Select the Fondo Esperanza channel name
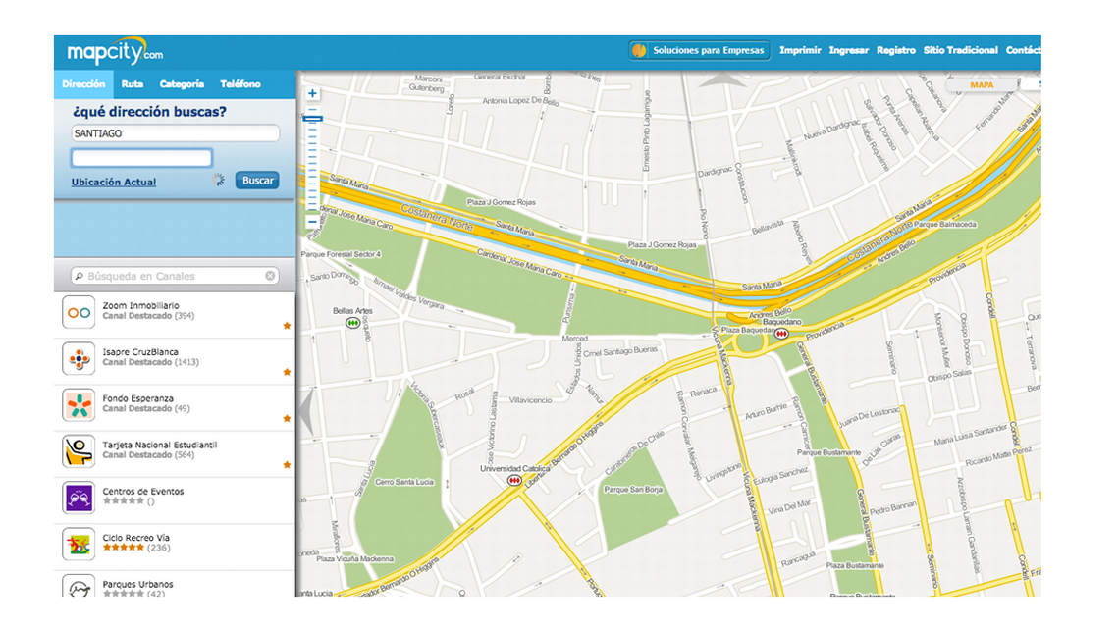1119x630 pixels. coord(137,398)
